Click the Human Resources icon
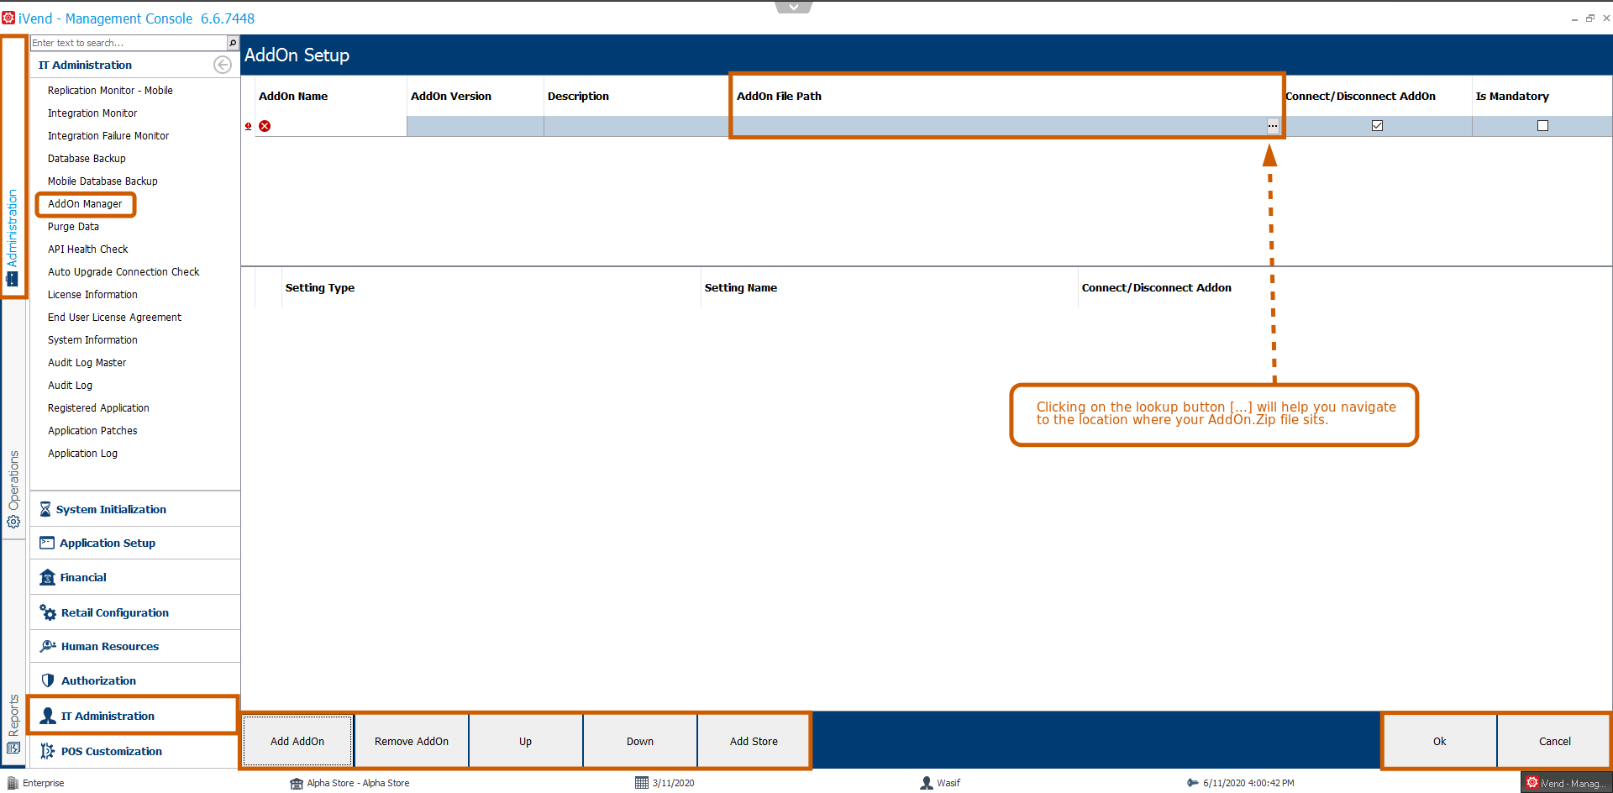Image resolution: width=1613 pixels, height=793 pixels. pos(48,646)
